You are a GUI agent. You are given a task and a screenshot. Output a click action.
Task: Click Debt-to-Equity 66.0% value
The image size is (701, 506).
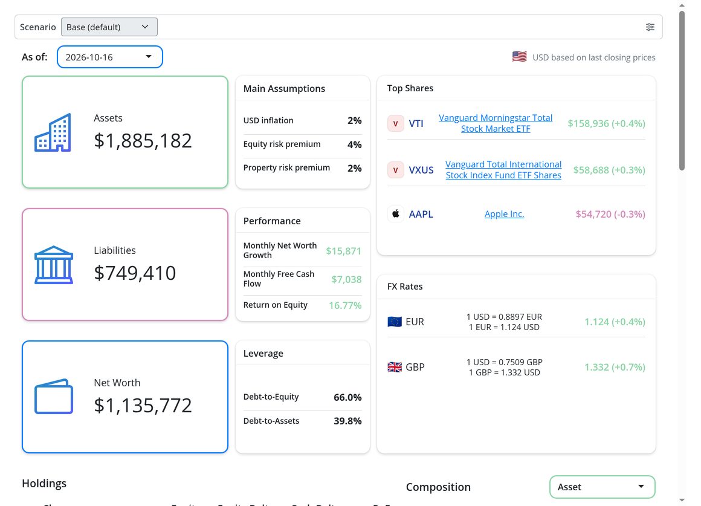click(x=347, y=397)
